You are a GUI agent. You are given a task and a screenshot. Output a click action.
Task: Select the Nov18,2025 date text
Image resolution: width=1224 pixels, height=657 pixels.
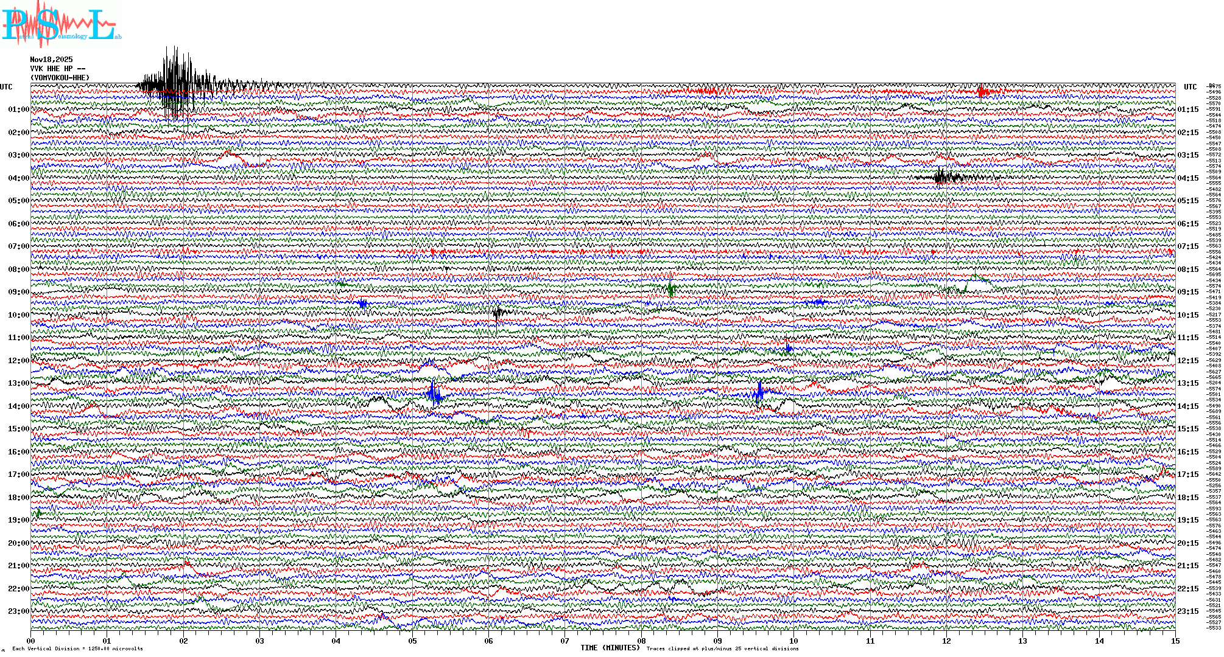click(x=51, y=60)
